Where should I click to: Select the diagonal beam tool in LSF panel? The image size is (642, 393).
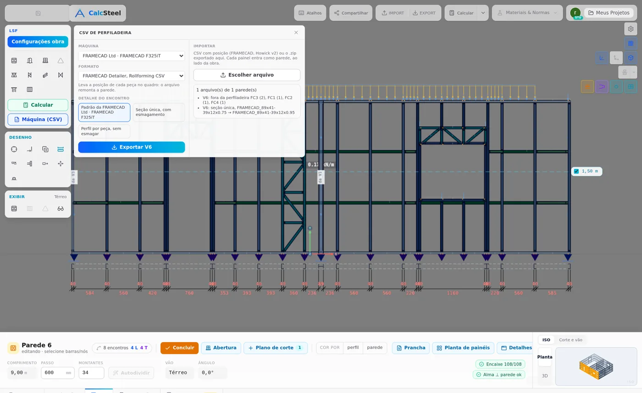pos(45,75)
